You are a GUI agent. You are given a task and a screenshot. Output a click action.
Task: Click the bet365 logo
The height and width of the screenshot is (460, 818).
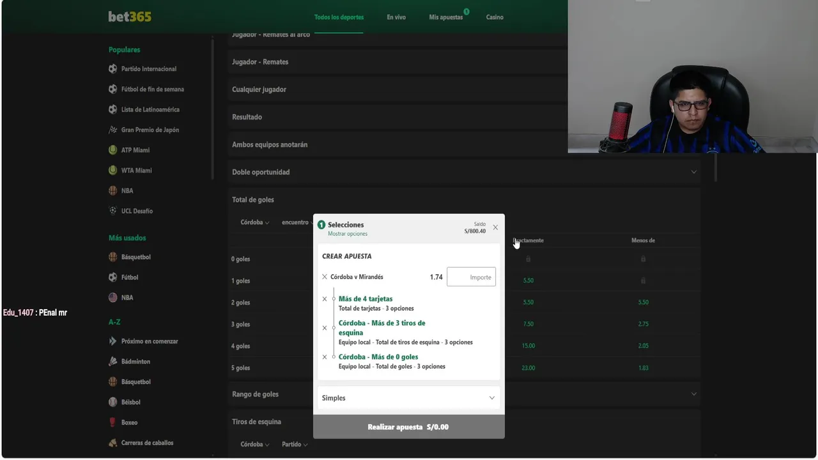tap(130, 17)
